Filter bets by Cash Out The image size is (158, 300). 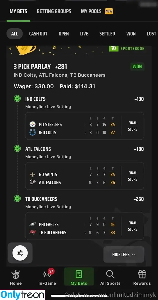click(38, 34)
